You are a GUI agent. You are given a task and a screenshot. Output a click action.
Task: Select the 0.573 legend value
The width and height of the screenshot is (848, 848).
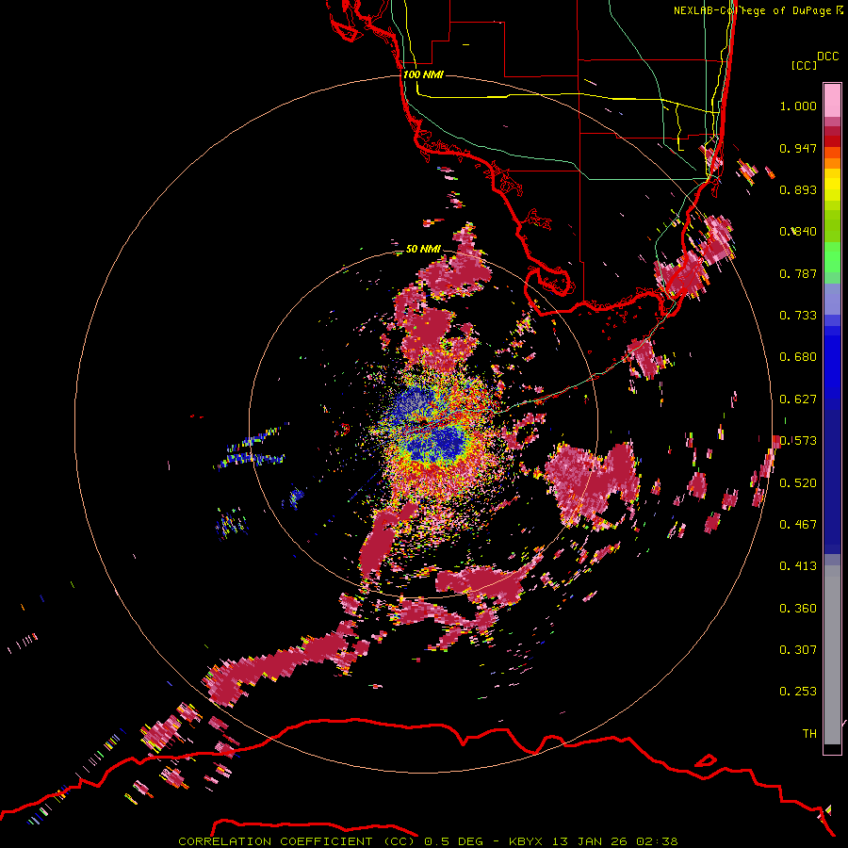point(798,441)
